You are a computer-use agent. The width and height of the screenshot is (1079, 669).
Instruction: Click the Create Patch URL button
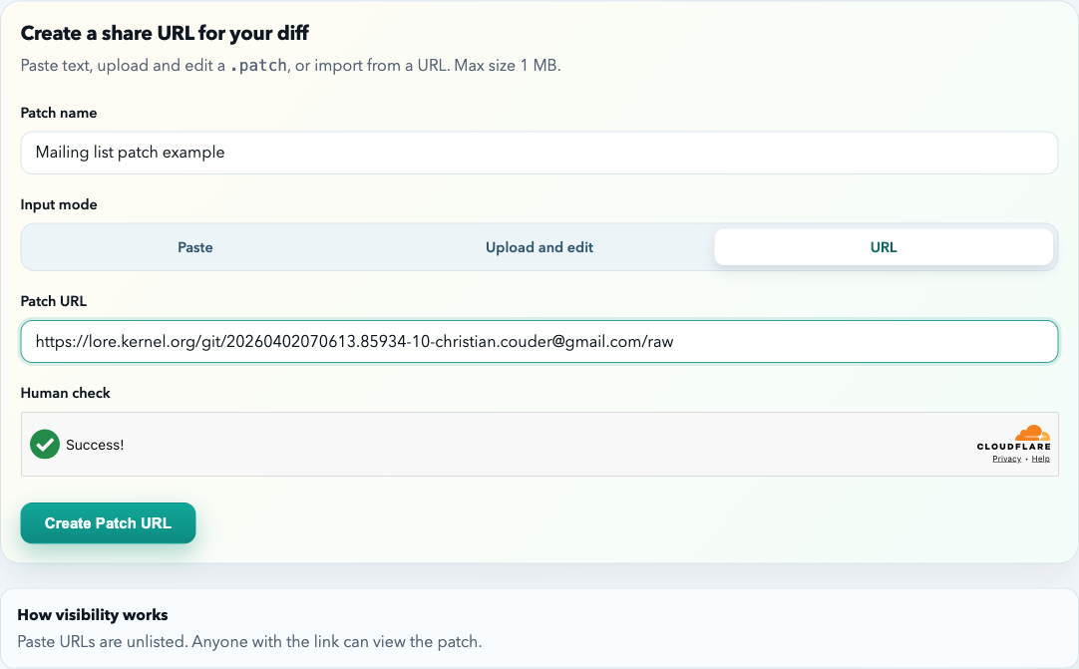[x=108, y=522]
